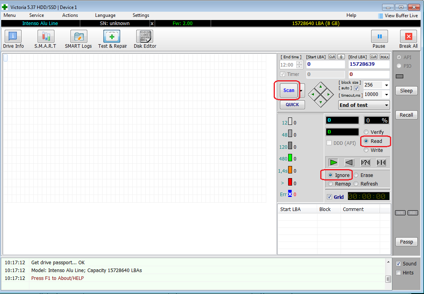
Task: Click the QUICK scan button
Action: coord(292,105)
